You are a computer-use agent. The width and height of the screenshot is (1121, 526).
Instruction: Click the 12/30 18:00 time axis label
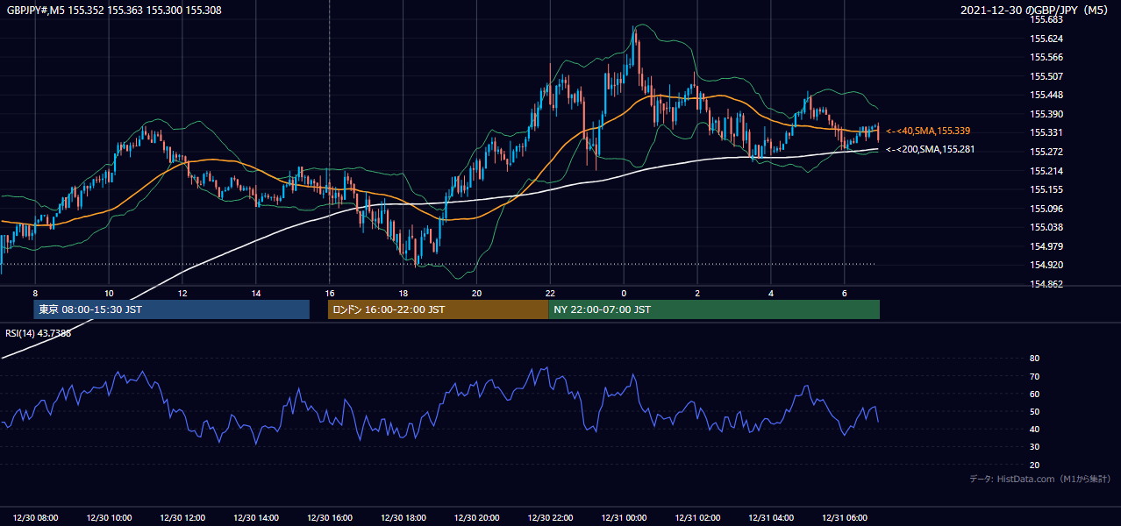403,517
